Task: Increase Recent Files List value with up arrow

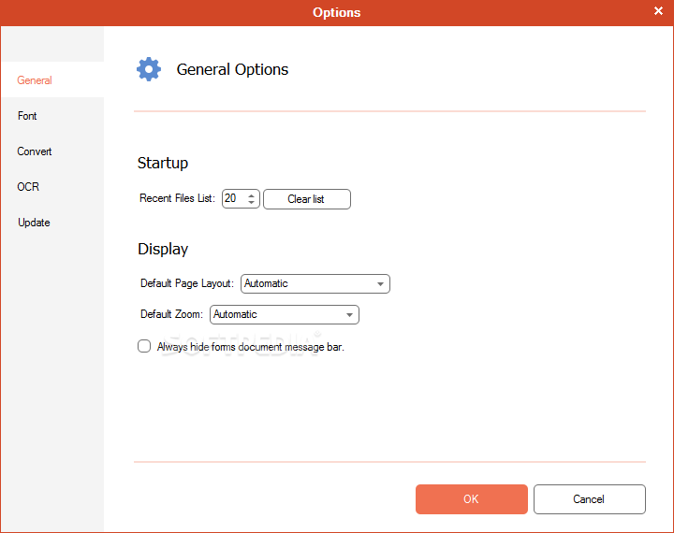Action: pyautogui.click(x=252, y=195)
